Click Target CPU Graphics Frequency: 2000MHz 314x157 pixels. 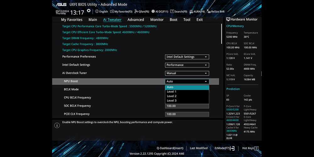tap(89, 50)
